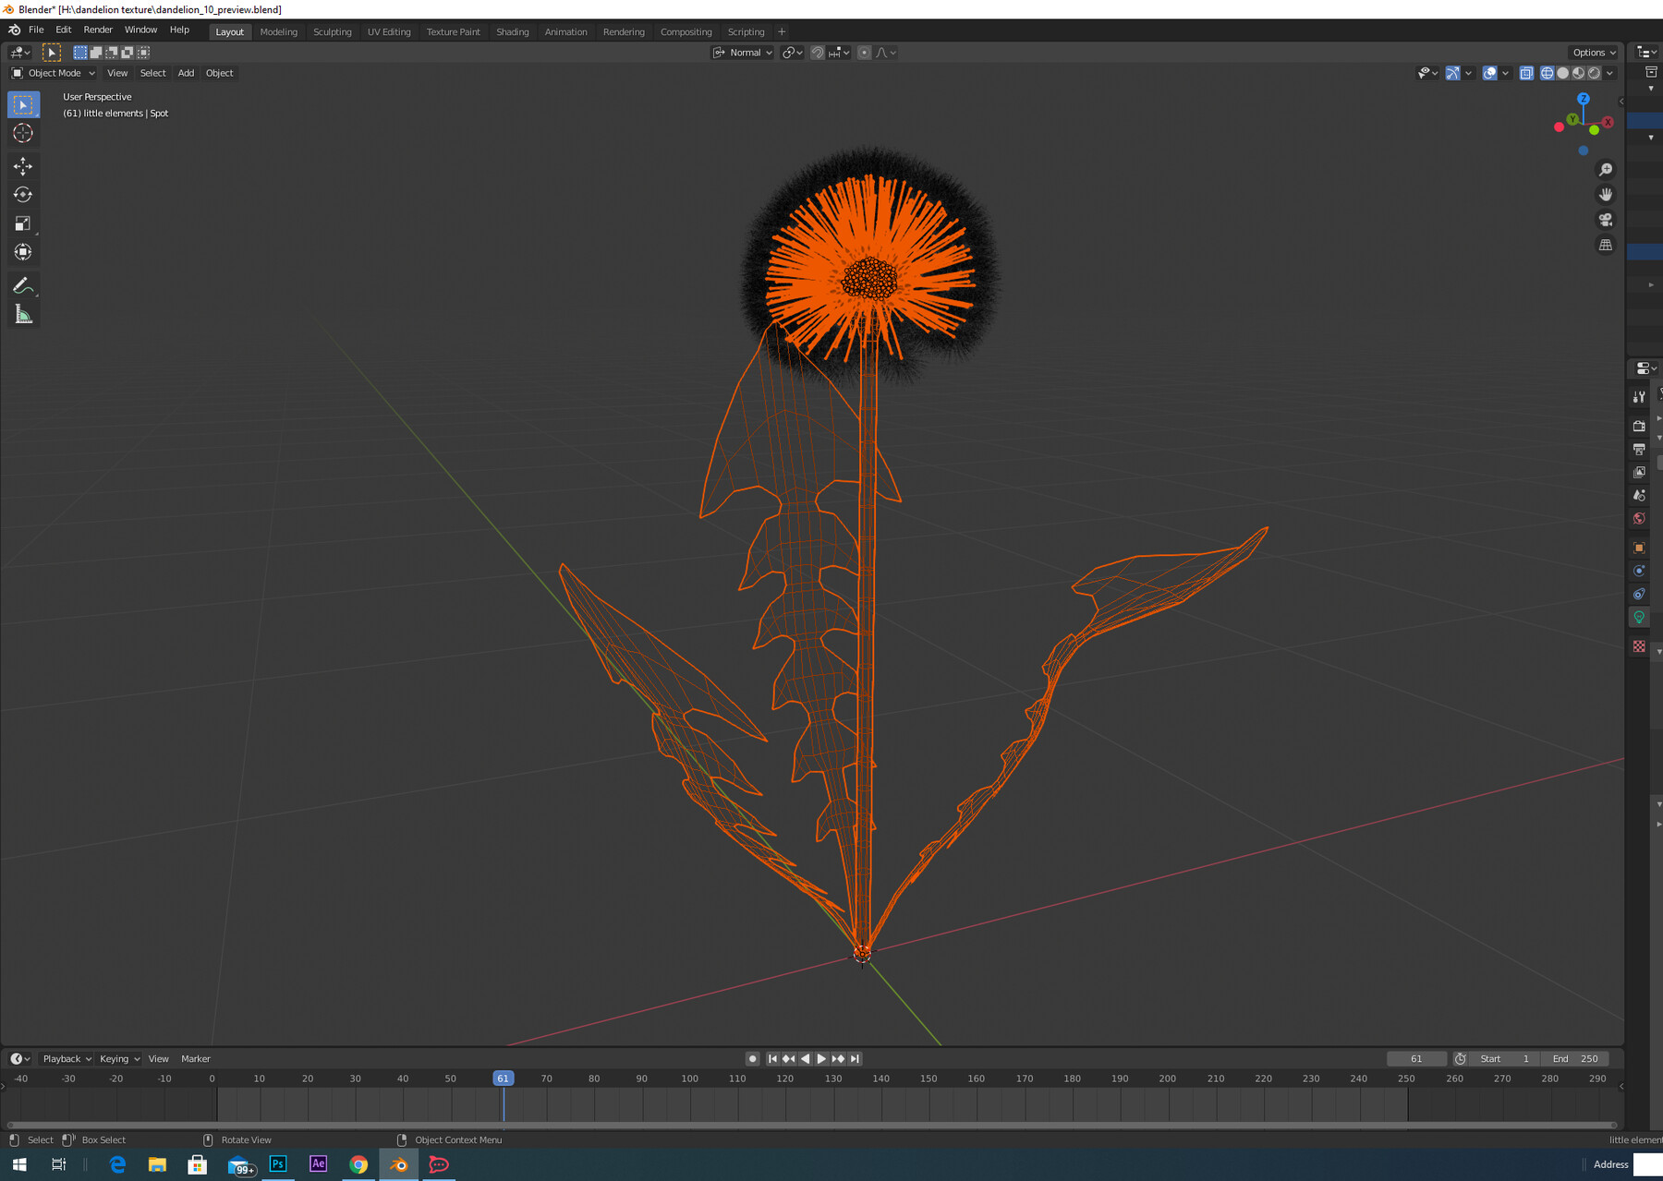Screen dimensions: 1663x1181
Task: Enable wireframe viewport shading
Action: pyautogui.click(x=1546, y=74)
